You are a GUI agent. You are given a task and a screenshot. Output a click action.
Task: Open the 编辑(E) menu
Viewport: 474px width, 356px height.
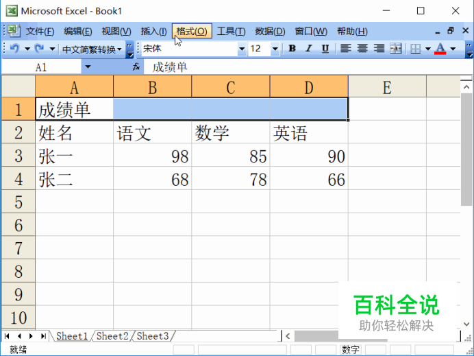tap(78, 31)
